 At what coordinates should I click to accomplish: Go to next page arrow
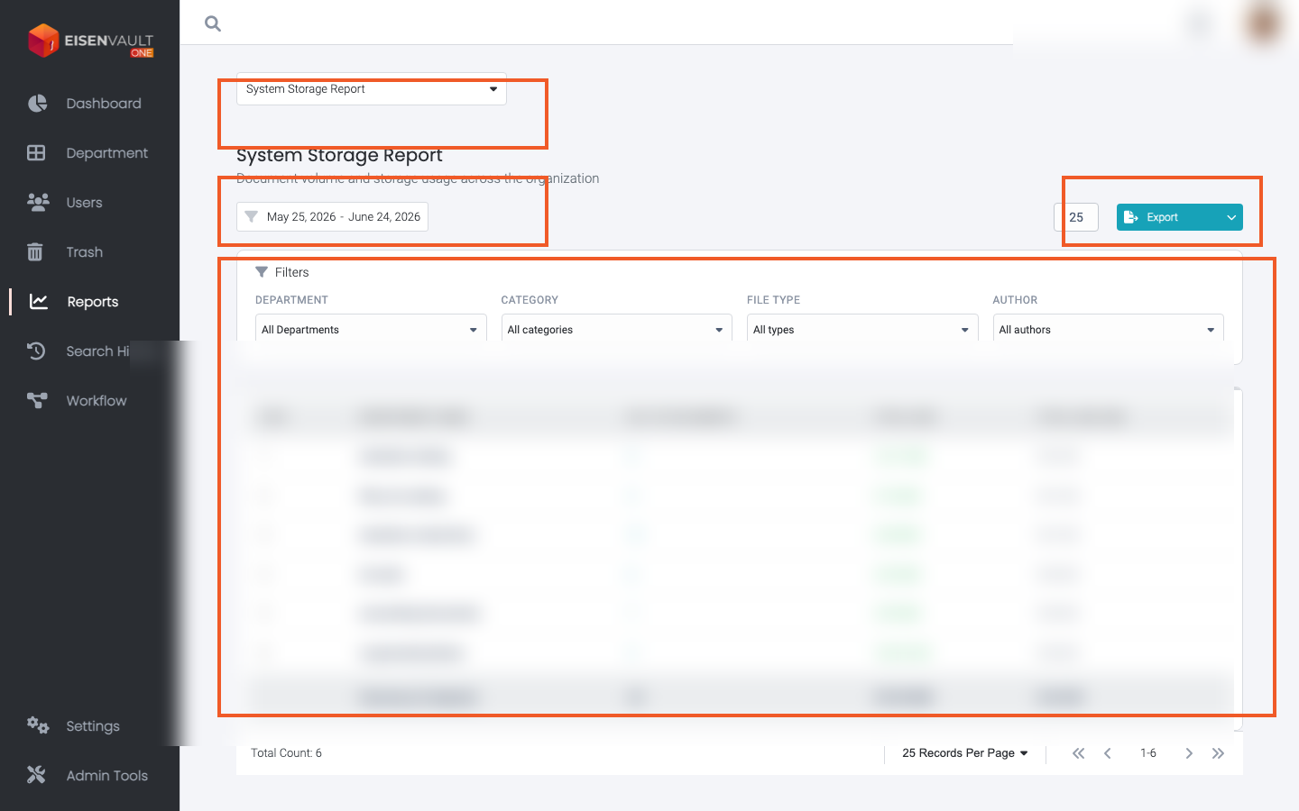[x=1189, y=753]
